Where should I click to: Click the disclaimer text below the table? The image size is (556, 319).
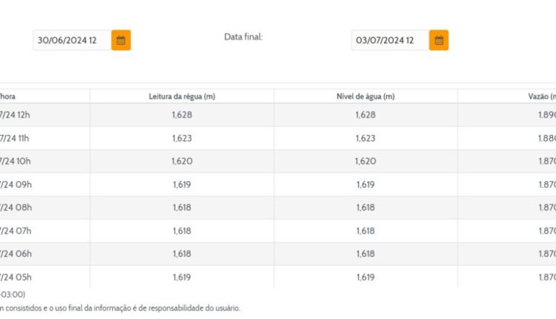click(120, 308)
